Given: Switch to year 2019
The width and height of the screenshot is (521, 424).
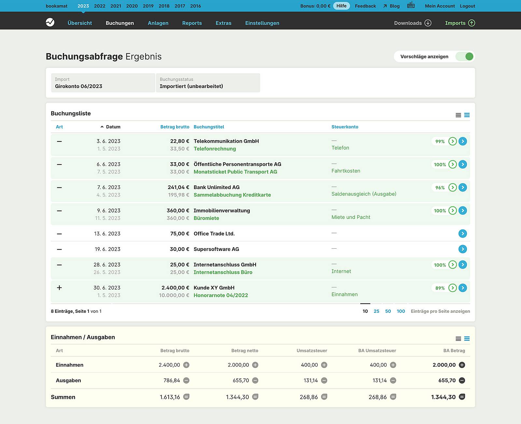Looking at the screenshot, I should [x=148, y=6].
